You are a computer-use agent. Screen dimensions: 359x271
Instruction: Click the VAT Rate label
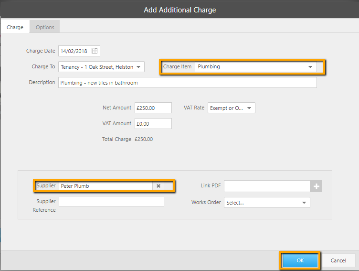(x=194, y=108)
